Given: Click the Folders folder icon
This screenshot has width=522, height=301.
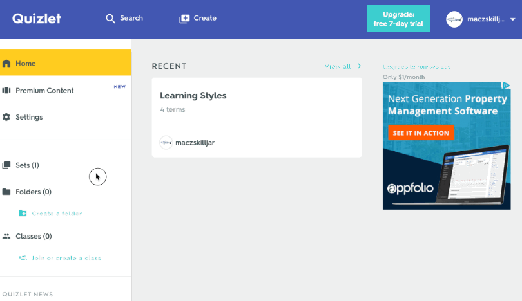Looking at the screenshot, I should [x=6, y=192].
